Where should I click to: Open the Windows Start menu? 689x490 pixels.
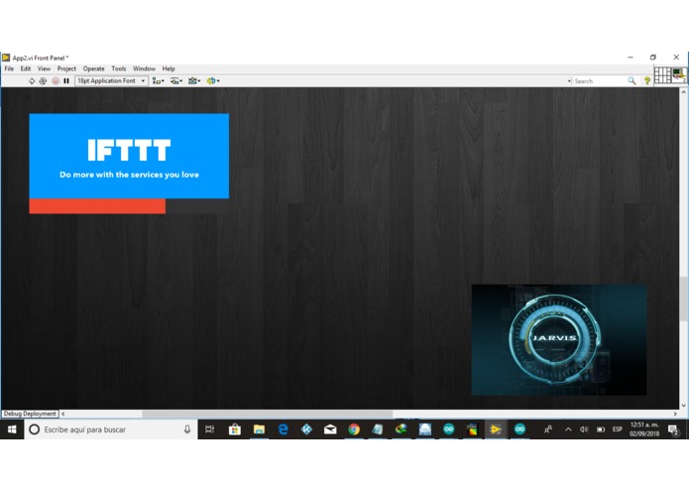12,429
